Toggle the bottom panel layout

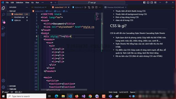(148, 2)
